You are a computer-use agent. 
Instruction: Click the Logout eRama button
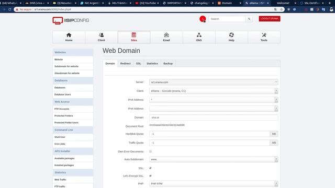click(270, 19)
